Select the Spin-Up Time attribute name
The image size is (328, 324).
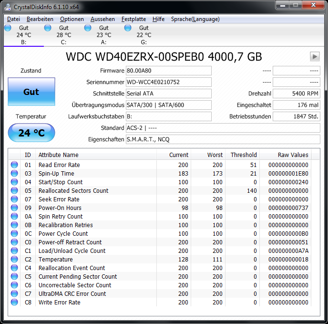[56, 173]
